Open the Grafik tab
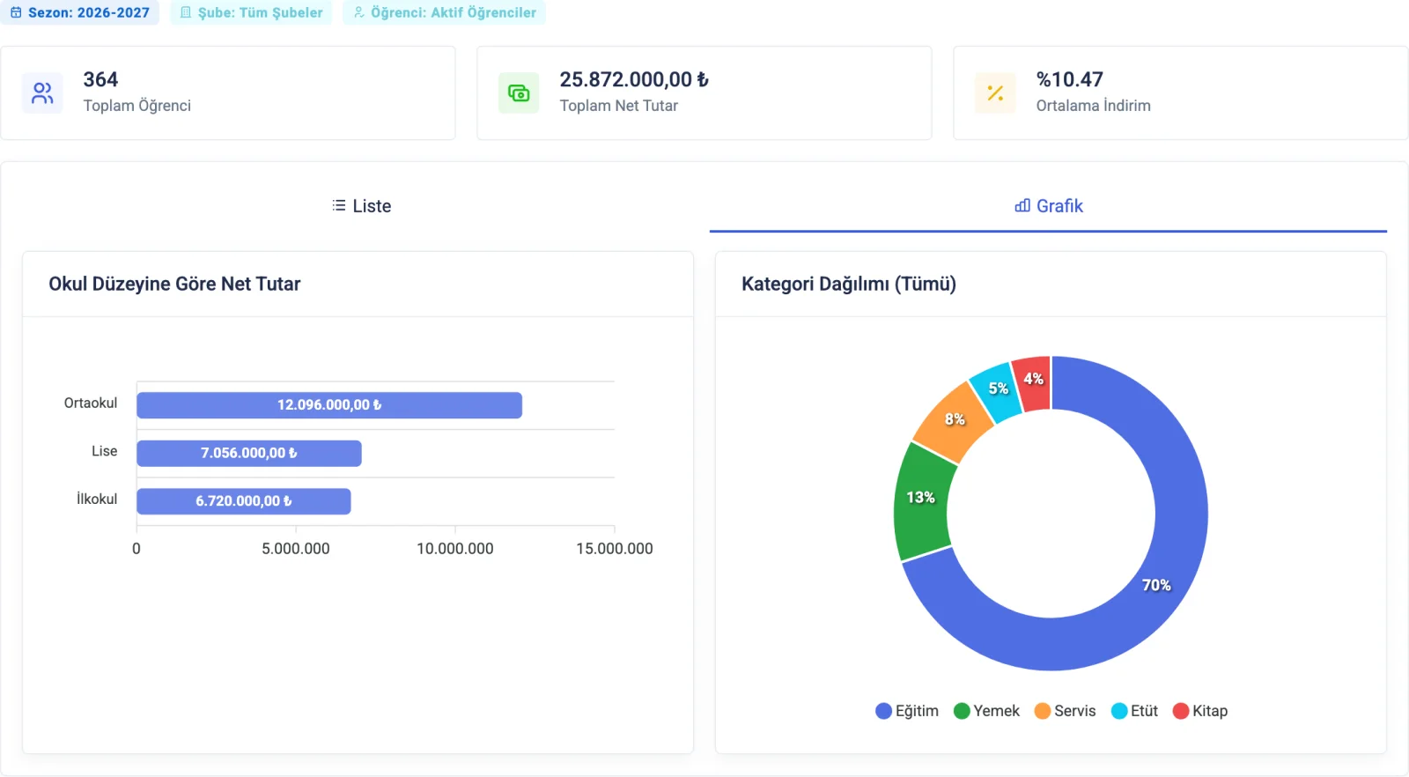This screenshot has width=1409, height=777. click(1048, 206)
